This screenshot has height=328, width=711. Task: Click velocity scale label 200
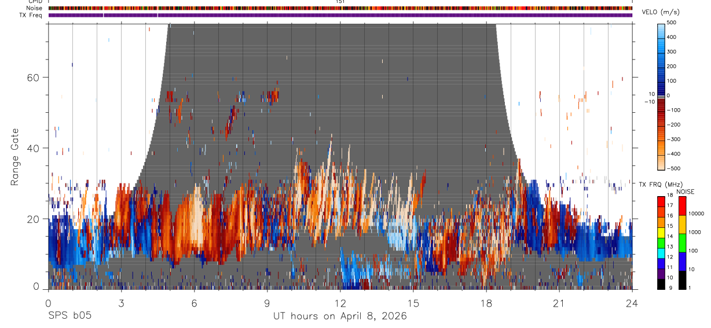tap(672, 66)
